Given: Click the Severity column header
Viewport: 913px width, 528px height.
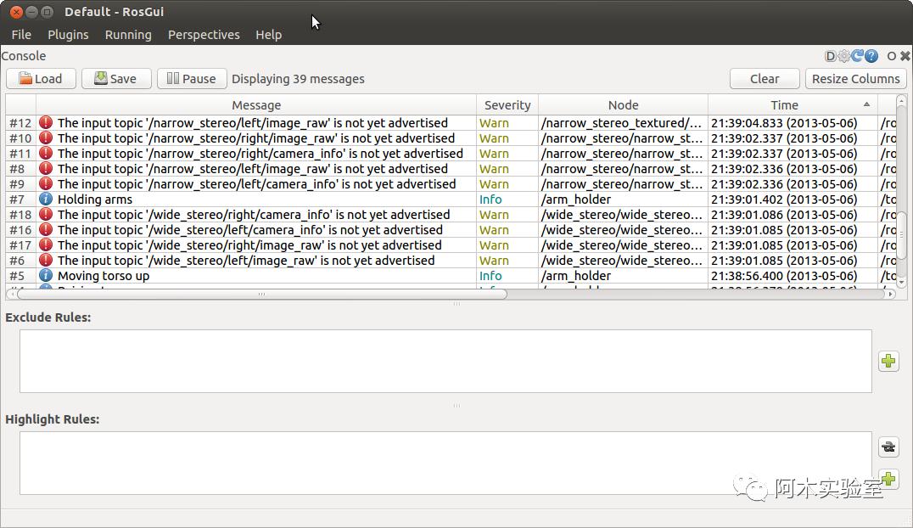Looking at the screenshot, I should point(507,105).
